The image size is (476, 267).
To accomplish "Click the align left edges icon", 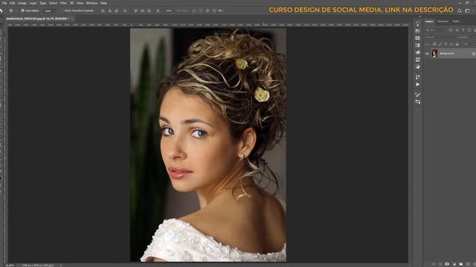I will 103,10.
